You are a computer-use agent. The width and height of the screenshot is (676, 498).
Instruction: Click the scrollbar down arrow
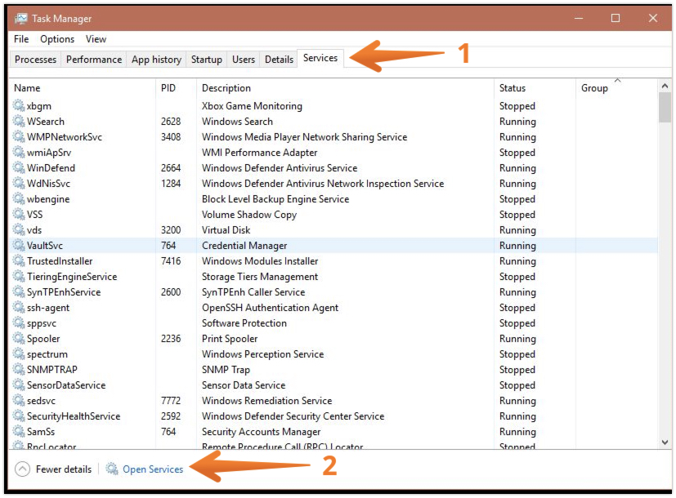pos(664,440)
